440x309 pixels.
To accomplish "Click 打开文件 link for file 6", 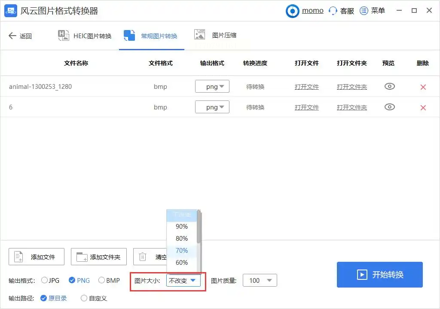I will (307, 107).
